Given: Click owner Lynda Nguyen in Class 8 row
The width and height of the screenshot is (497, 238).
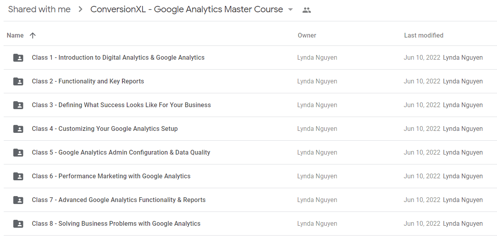Looking at the screenshot, I should pyautogui.click(x=317, y=224).
